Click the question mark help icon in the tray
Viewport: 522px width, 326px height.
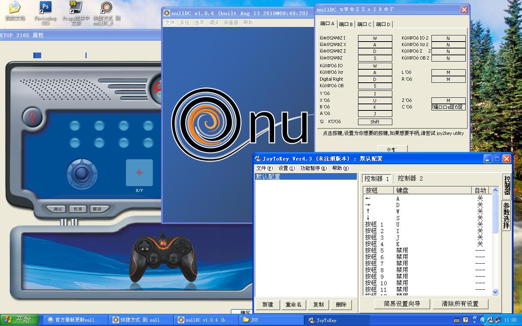tap(466, 320)
